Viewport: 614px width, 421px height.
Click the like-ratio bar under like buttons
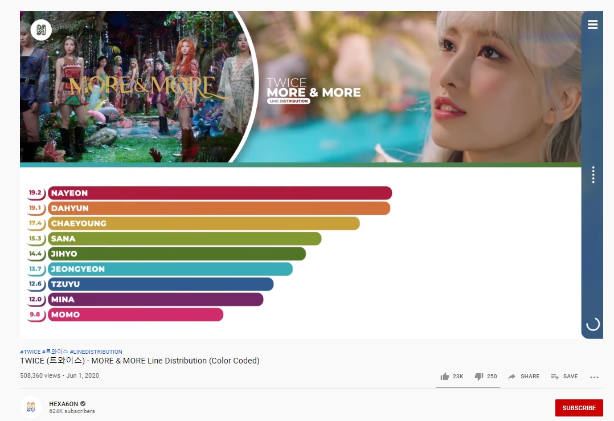[468, 388]
